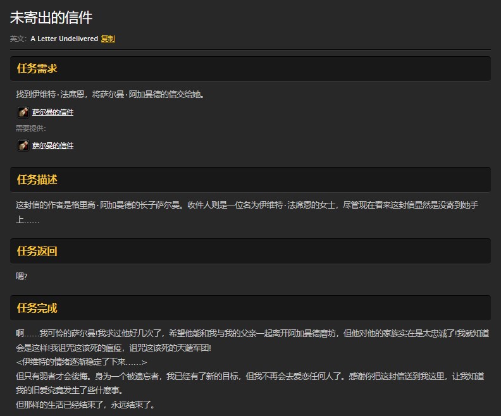Open 萨尔曼的信件 link under 需要提供
501x416 pixels.
53,145
